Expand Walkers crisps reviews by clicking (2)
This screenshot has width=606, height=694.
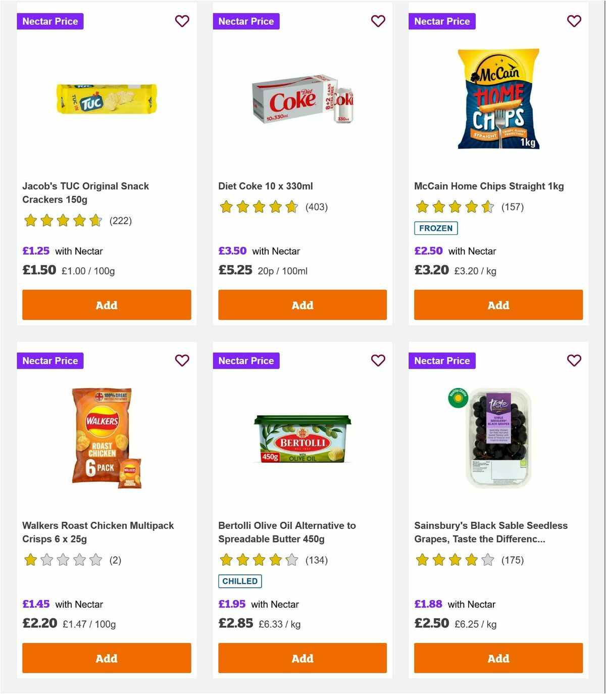tap(115, 560)
